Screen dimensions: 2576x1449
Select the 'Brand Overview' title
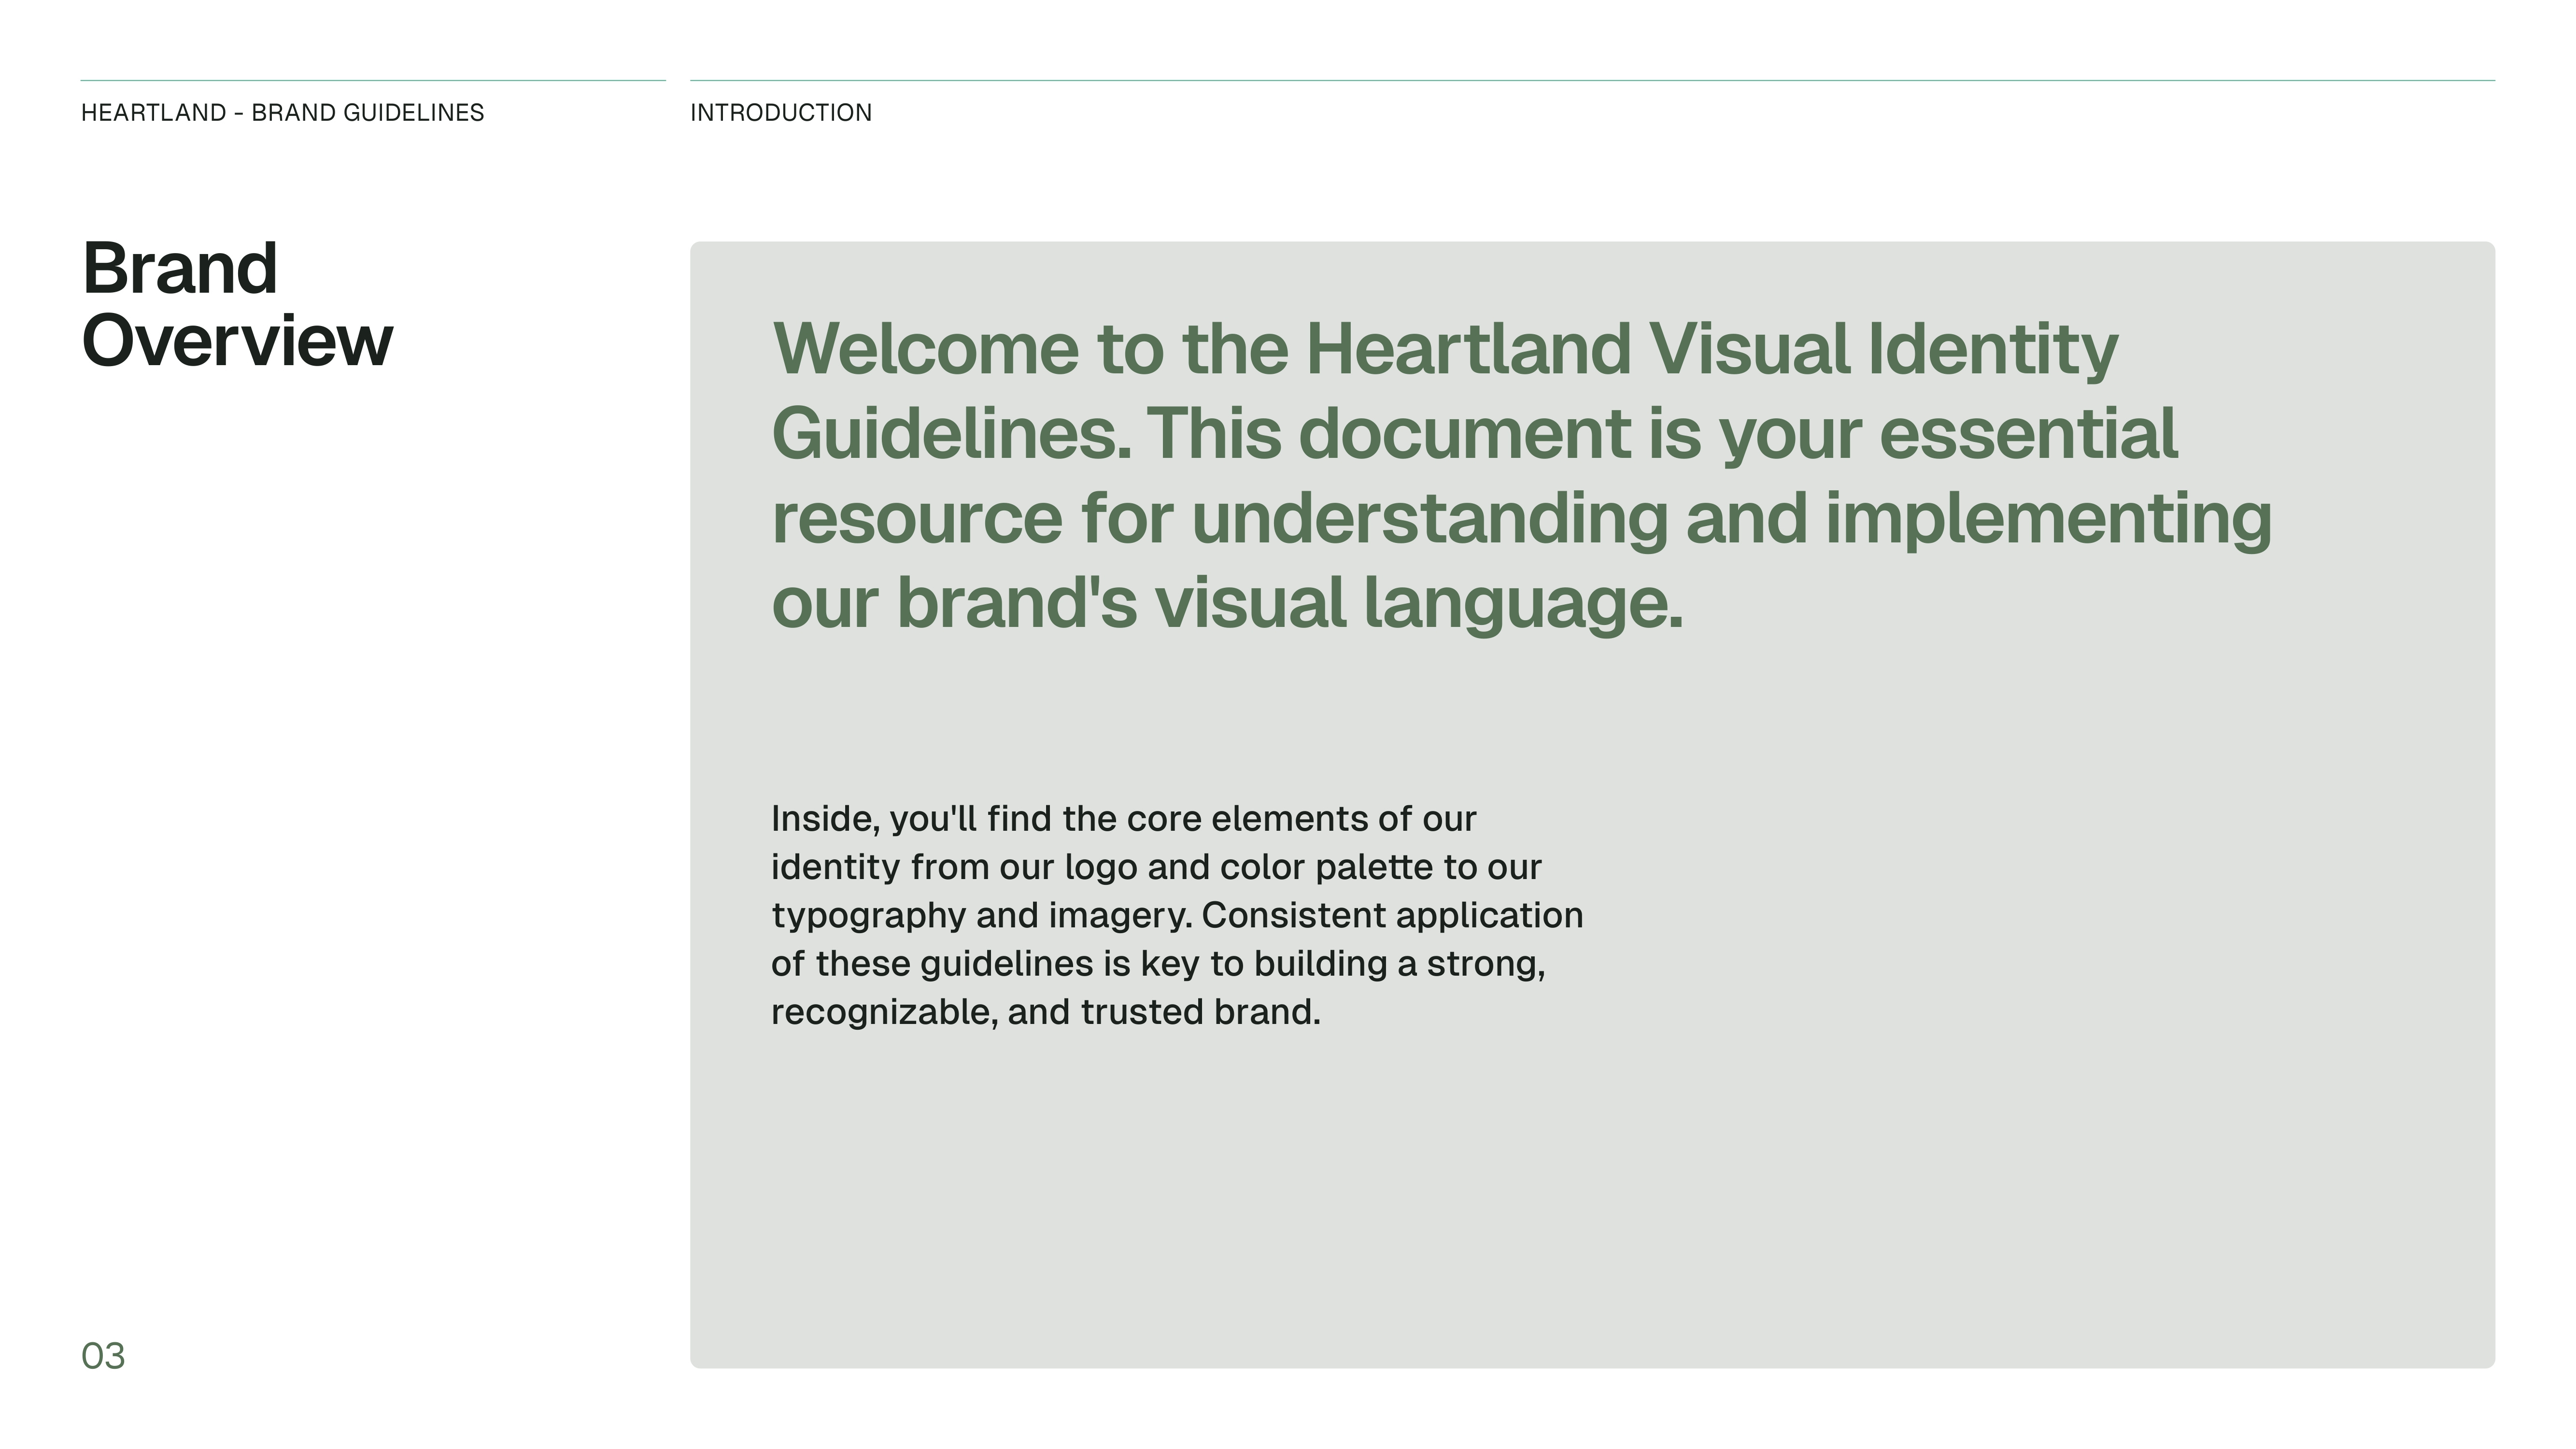click(x=237, y=305)
